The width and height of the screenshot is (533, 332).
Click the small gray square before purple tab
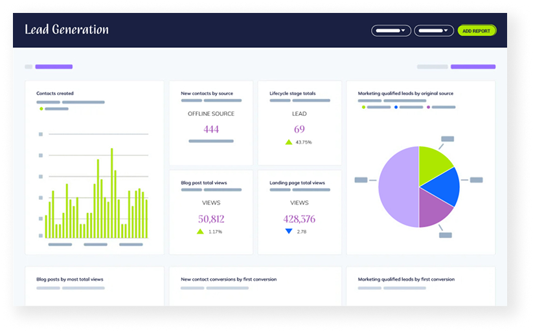tap(28, 67)
